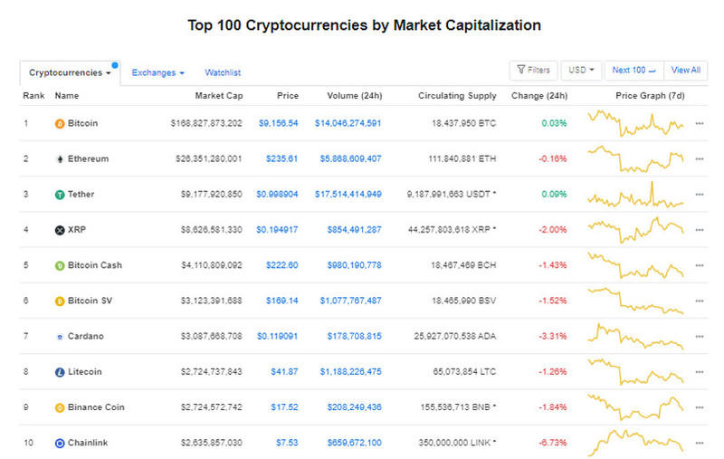Open the Bitcoin 7-day price graph
The height and width of the screenshot is (459, 724).
[x=635, y=121]
